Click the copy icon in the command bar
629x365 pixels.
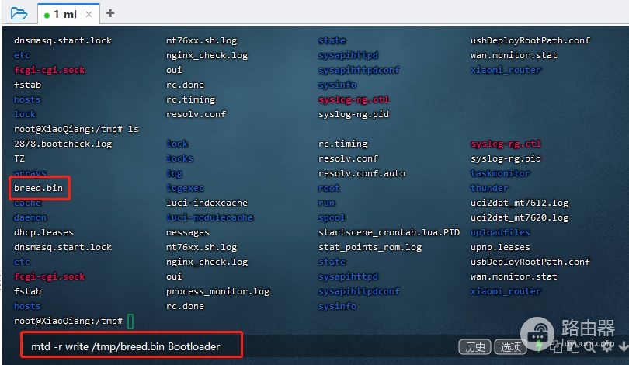pyautogui.click(x=556, y=346)
